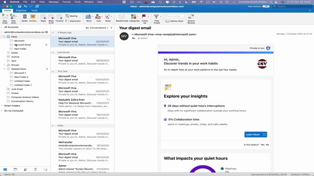The width and height of the screenshot is (314, 176).
Task: Collapse the Inbox folder tree
Action: coord(4,37)
